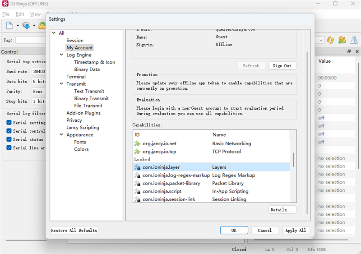This screenshot has width=361, height=254.
Task: Click lock icon of com.ioninja.layer
Action: tap(138, 167)
